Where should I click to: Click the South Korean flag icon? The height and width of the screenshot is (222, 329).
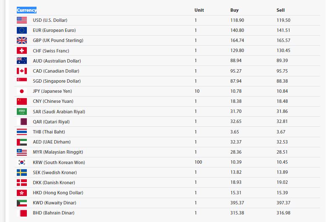[x=22, y=162]
